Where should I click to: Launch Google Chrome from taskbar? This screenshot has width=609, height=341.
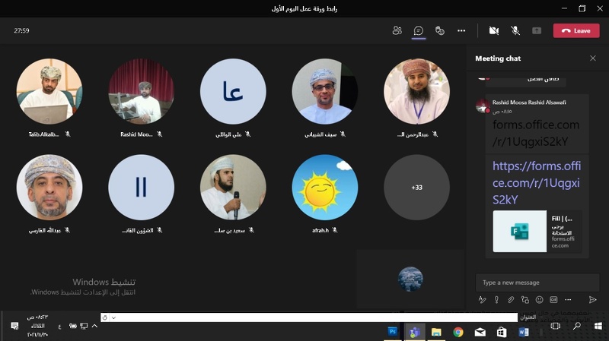458,332
